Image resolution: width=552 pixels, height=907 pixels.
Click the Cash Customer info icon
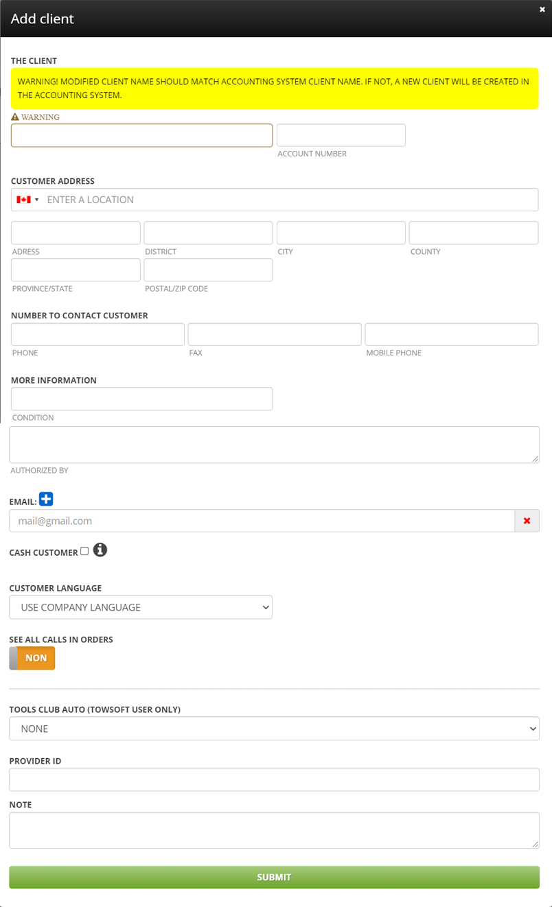coord(100,550)
